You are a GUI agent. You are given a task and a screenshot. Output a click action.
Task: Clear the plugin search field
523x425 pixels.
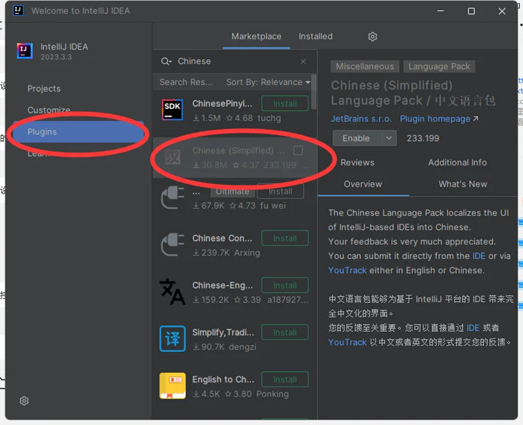point(304,62)
